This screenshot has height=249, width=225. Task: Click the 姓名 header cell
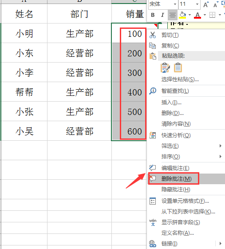click(x=24, y=14)
